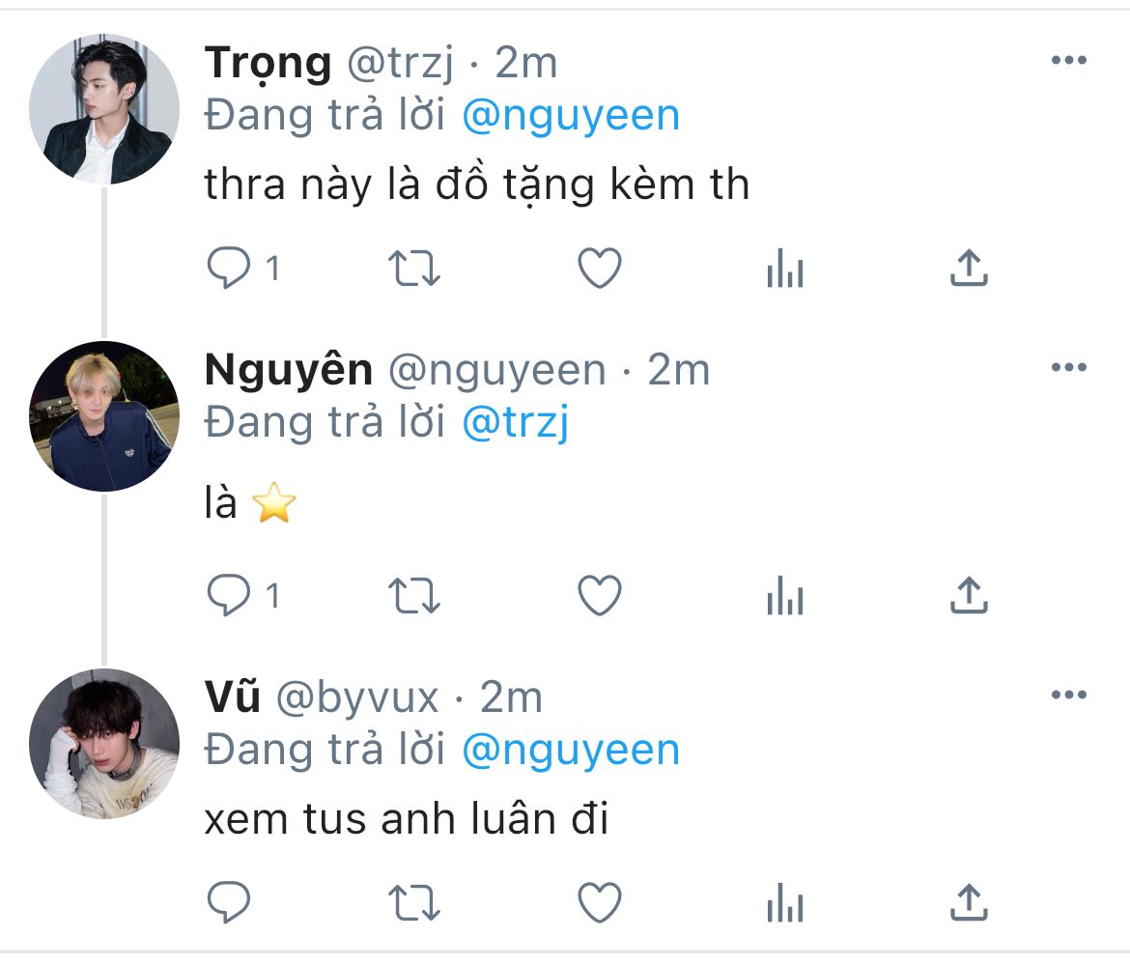This screenshot has height=966, width=1130.
Task: Open Nguyên's profile picture
Action: 104,416
